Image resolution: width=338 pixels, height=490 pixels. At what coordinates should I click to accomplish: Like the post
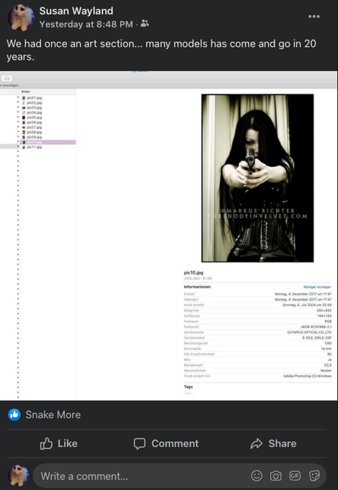point(59,443)
